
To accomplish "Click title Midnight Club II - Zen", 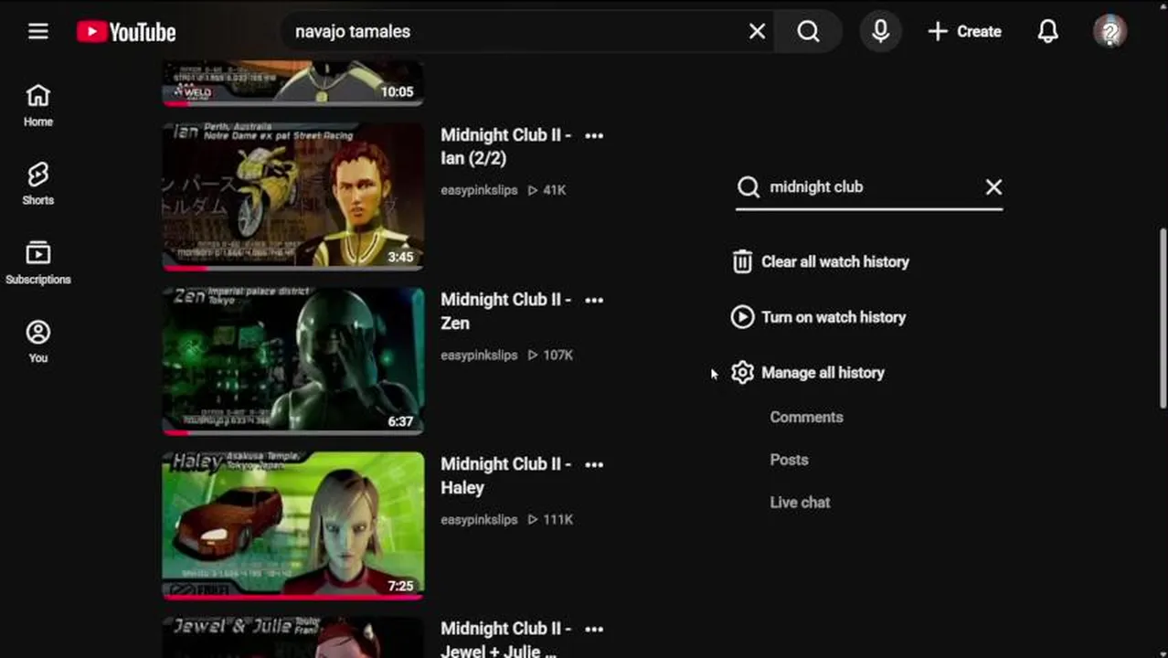I will [x=505, y=311].
